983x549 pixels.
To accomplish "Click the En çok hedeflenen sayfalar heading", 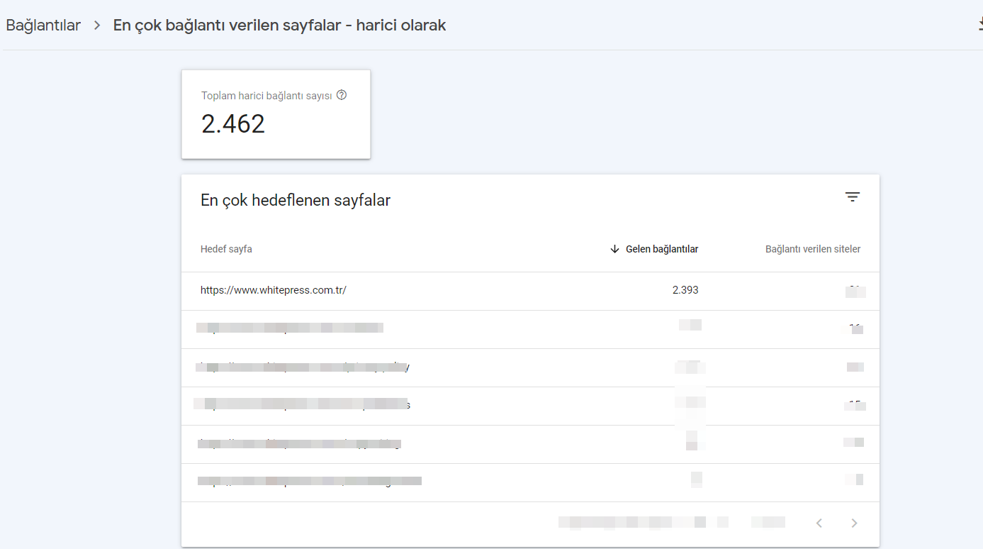I will click(x=296, y=200).
